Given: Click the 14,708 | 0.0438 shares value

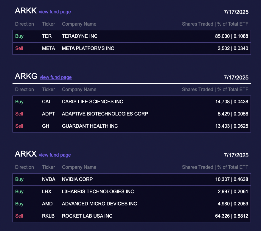Looking at the screenshot, I should pyautogui.click(x=232, y=102).
